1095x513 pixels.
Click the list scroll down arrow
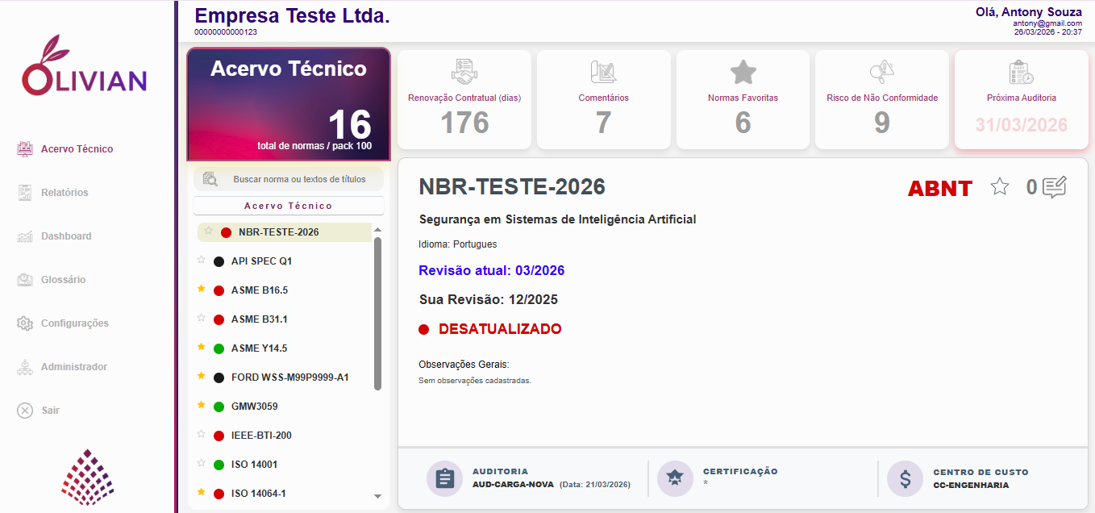[377, 496]
